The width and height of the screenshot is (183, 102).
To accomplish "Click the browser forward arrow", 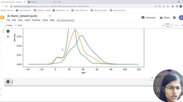I will coord(2,6).
